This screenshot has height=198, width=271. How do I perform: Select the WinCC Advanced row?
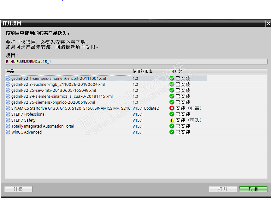point(136,132)
